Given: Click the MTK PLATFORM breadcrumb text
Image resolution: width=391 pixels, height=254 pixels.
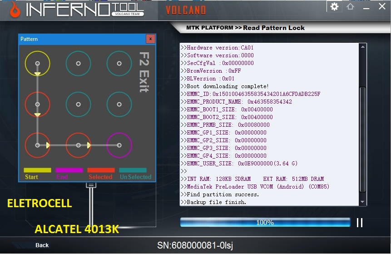Looking at the screenshot, I should click(x=209, y=28).
